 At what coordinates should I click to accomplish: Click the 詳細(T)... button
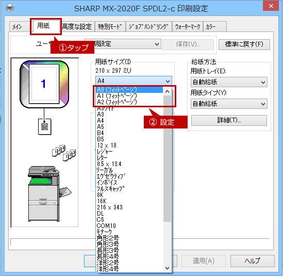point(229,120)
